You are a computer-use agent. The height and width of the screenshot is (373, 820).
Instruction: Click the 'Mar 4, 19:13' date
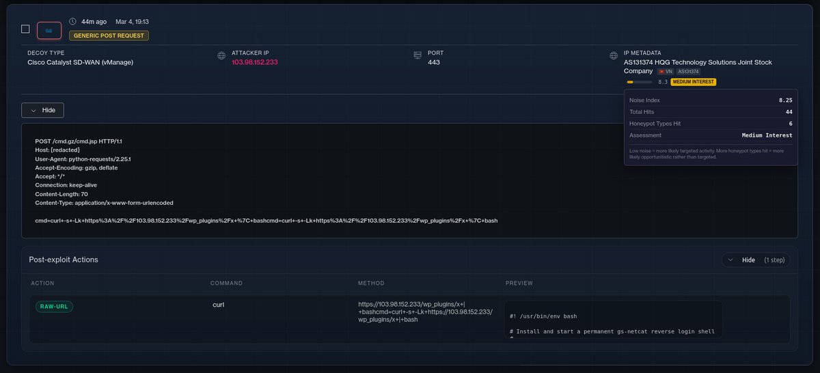133,22
